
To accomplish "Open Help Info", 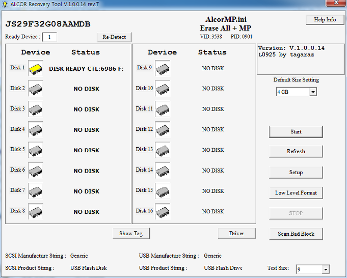I will [x=325, y=20].
